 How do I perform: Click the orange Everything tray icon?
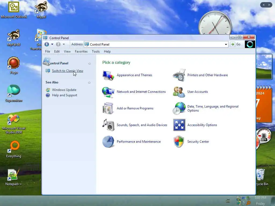point(248,203)
